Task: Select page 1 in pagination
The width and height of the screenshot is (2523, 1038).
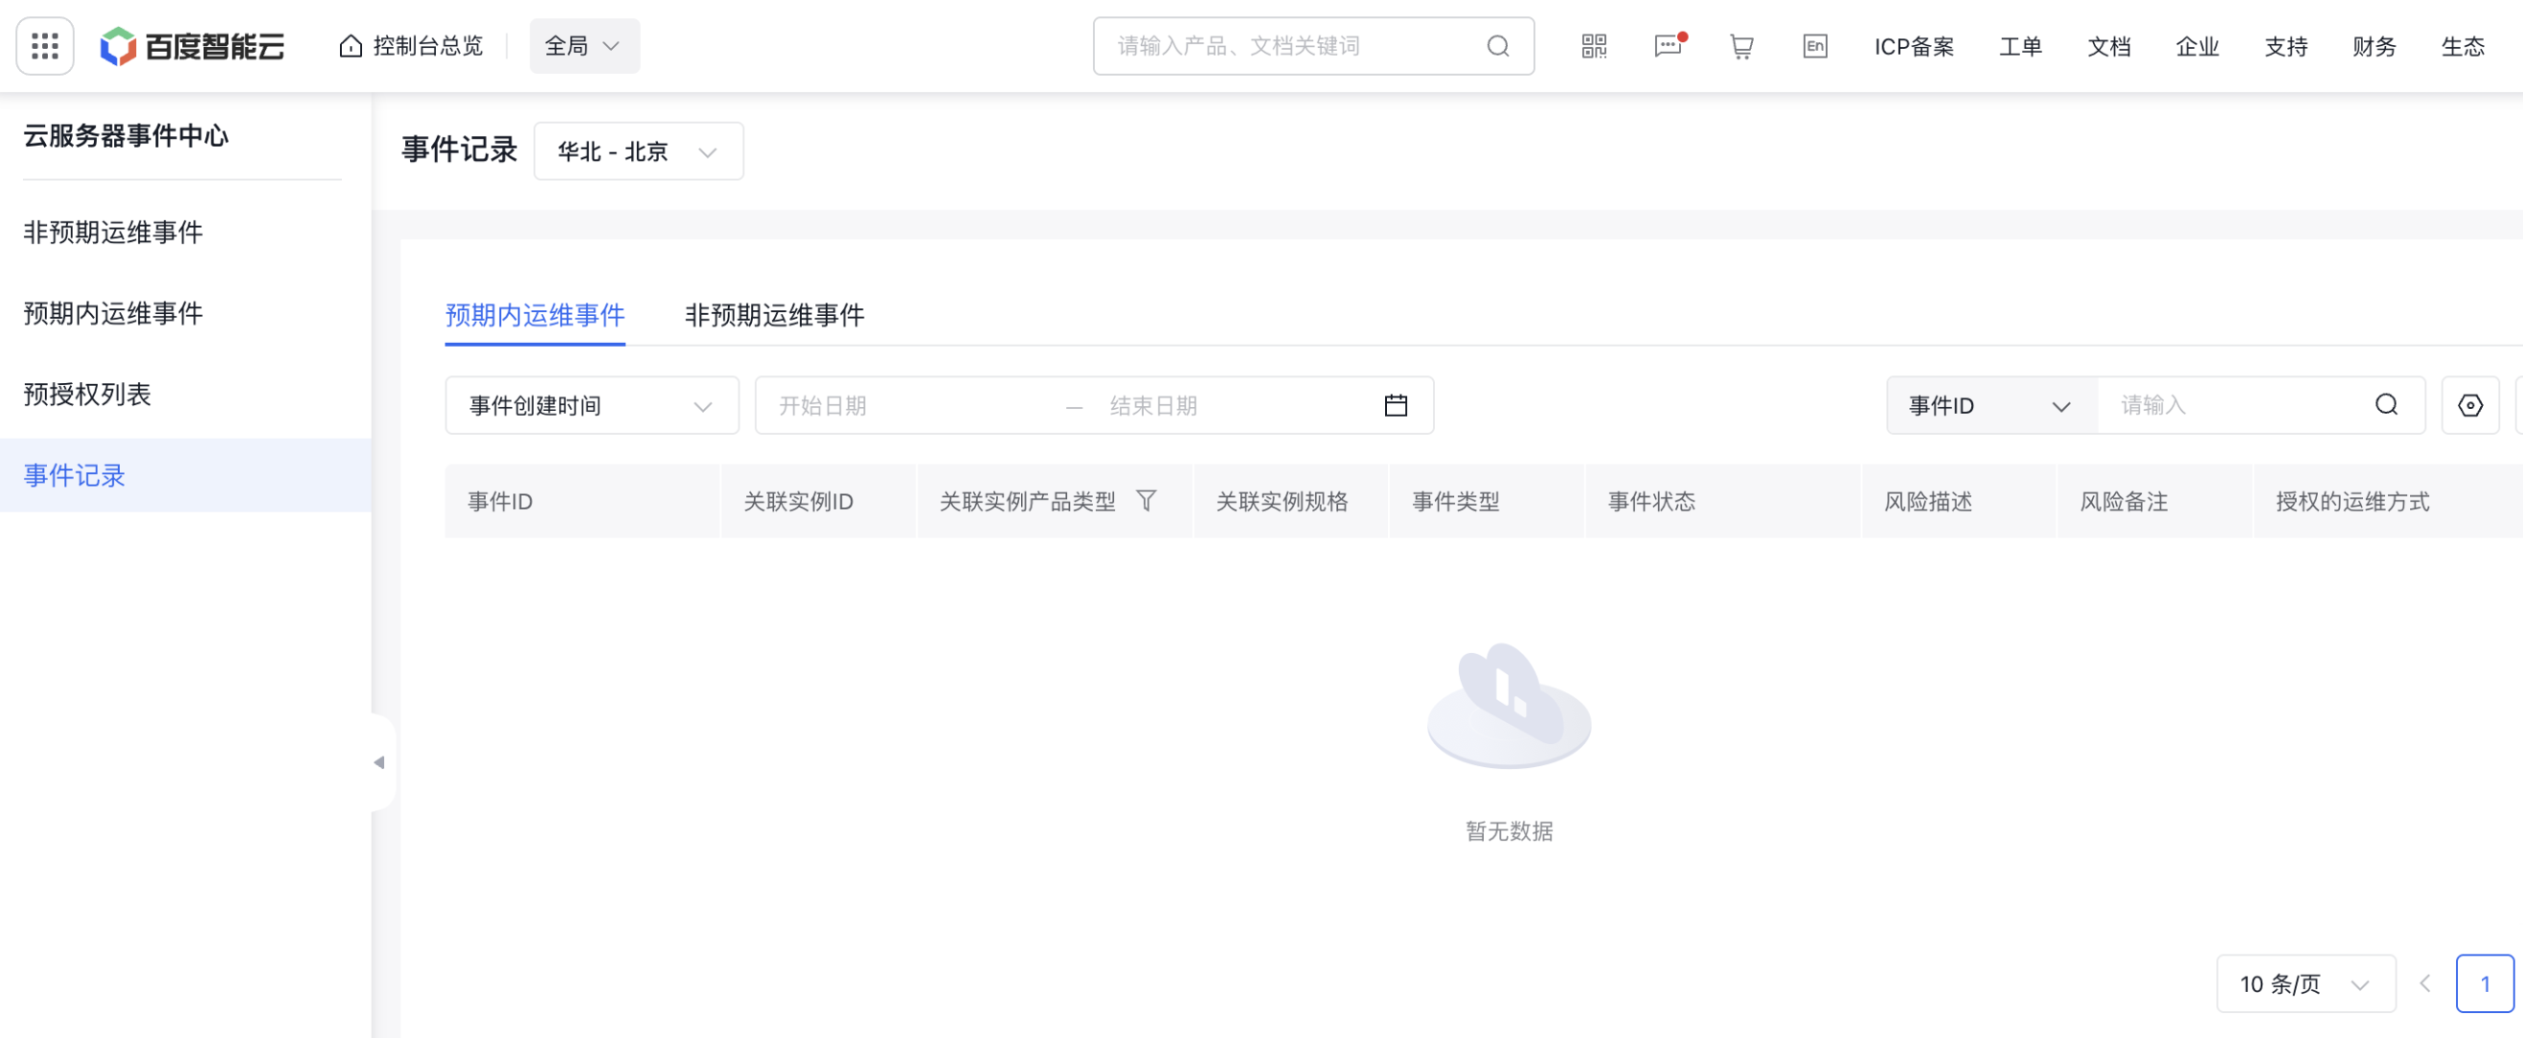Action: [2485, 984]
